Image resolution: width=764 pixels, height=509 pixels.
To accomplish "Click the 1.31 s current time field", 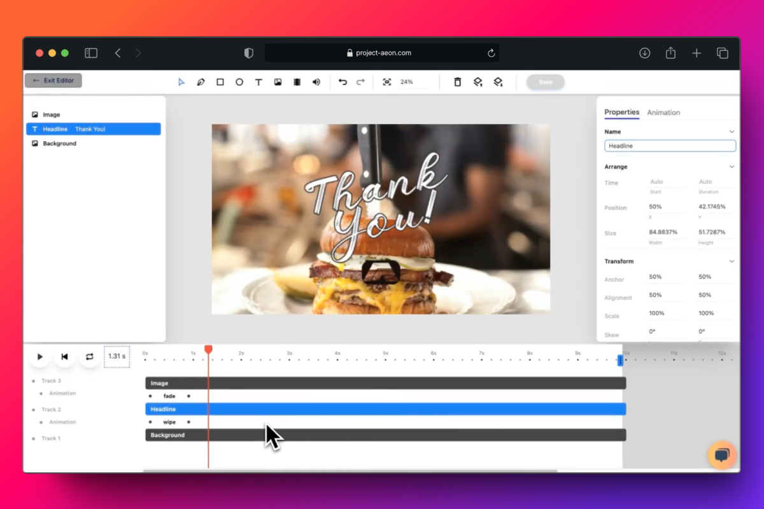I will [x=117, y=356].
